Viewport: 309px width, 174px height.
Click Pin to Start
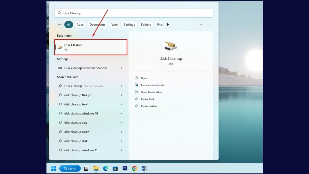tap(147, 99)
